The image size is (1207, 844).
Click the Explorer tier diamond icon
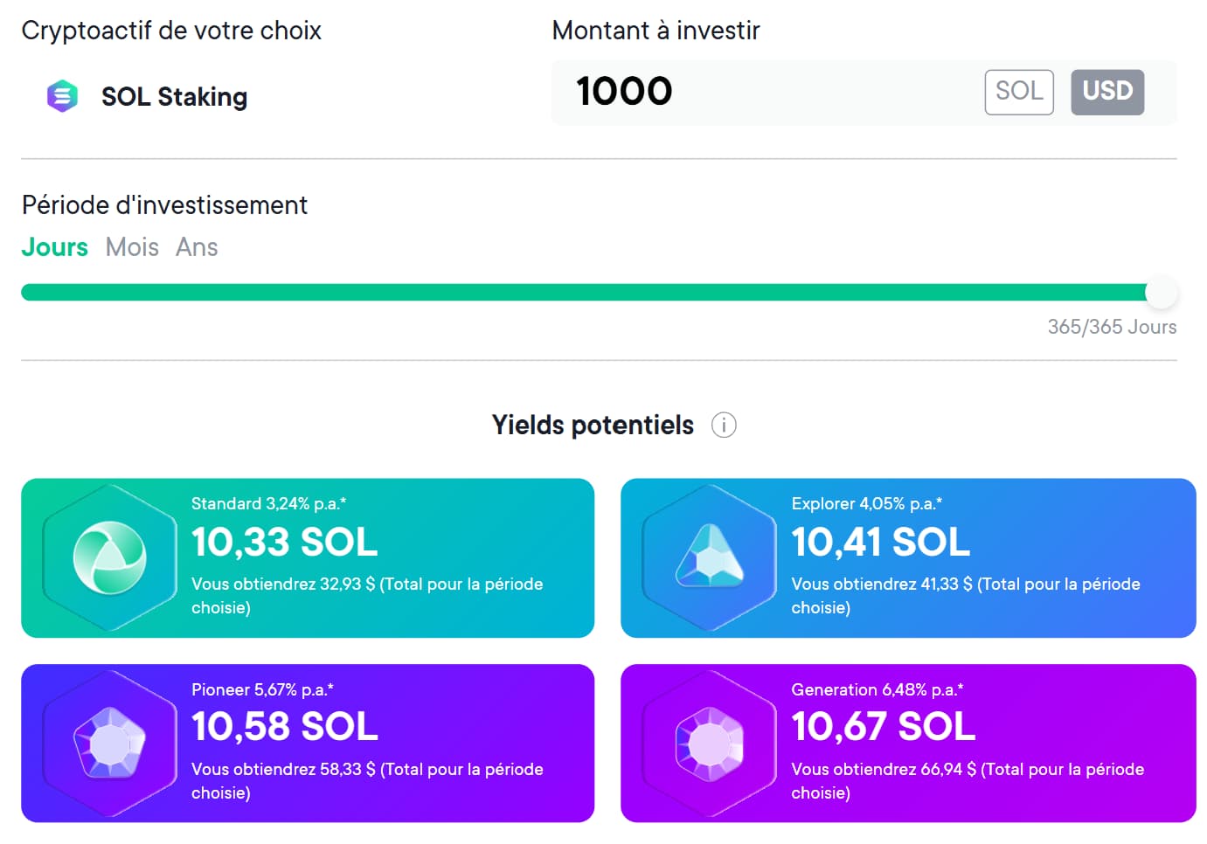[706, 557]
